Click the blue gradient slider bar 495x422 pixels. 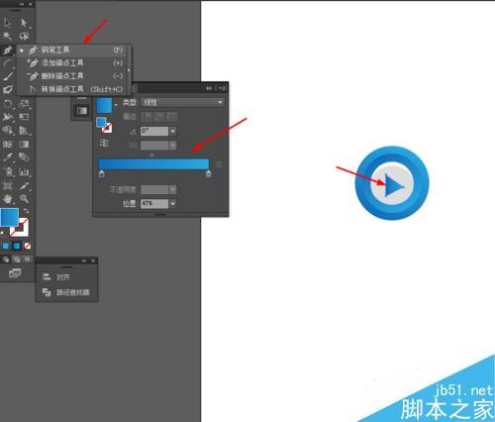pos(153,164)
